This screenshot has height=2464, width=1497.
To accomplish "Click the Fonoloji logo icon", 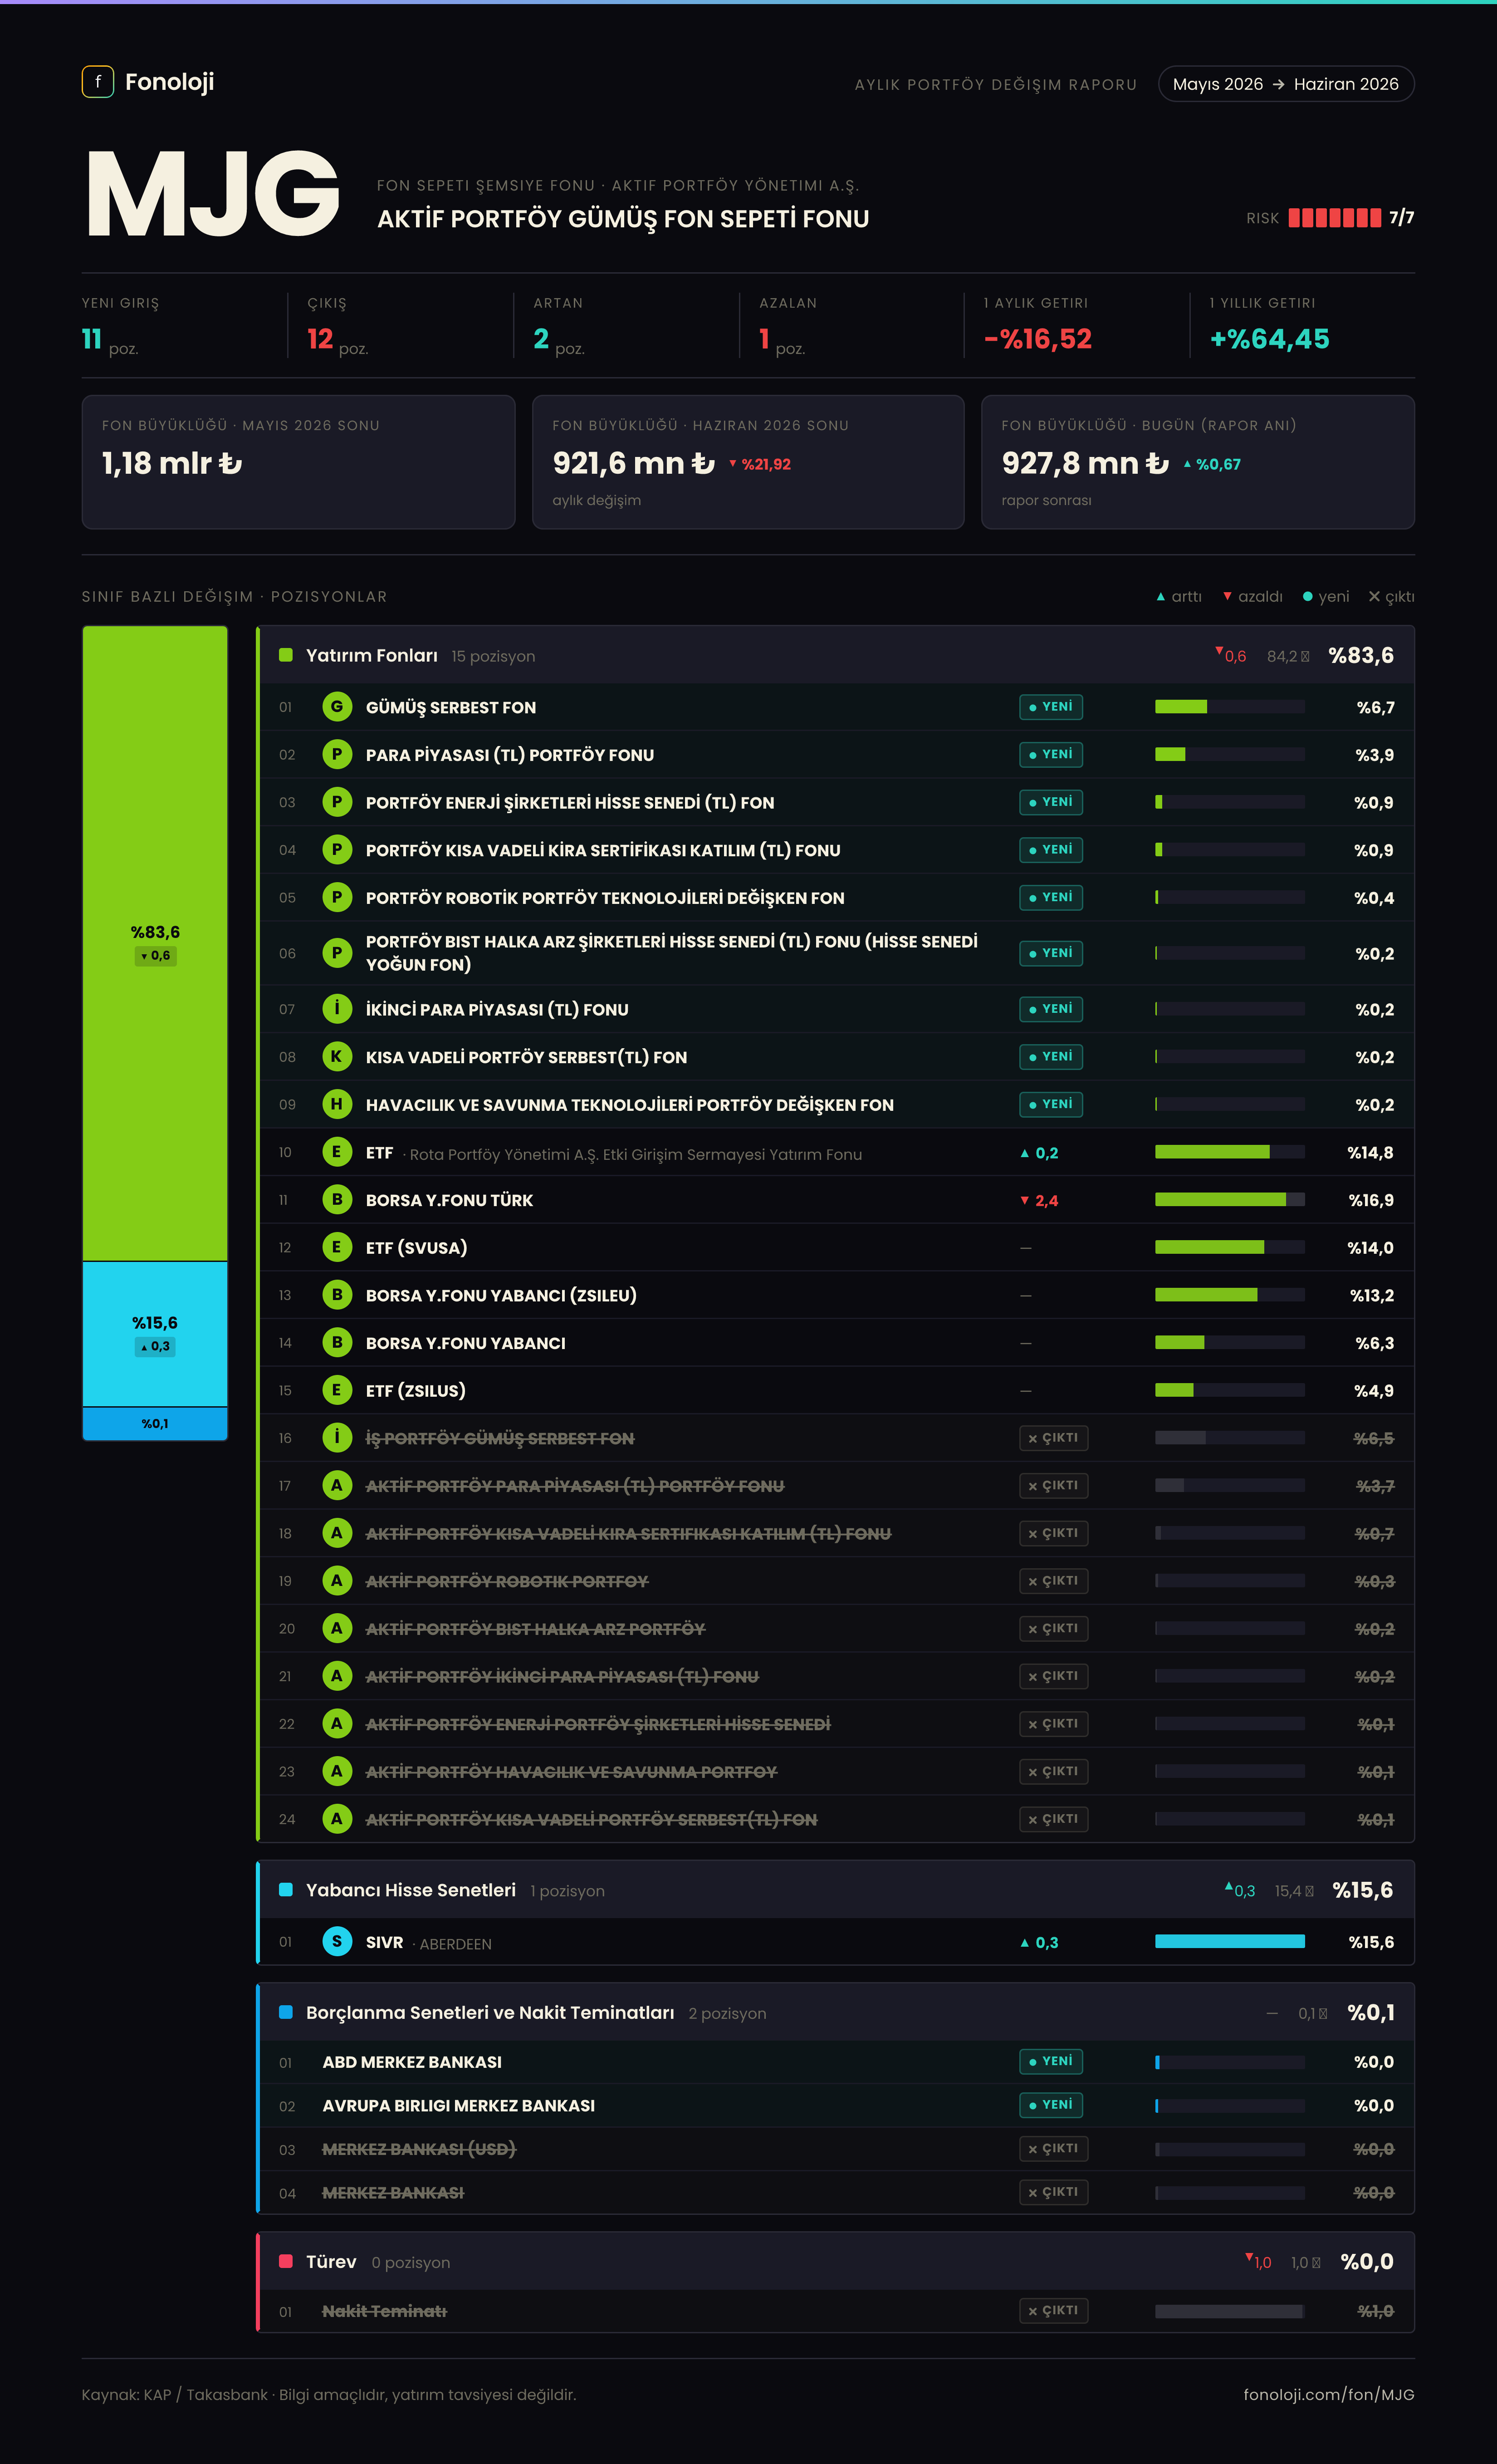I will pos(98,82).
